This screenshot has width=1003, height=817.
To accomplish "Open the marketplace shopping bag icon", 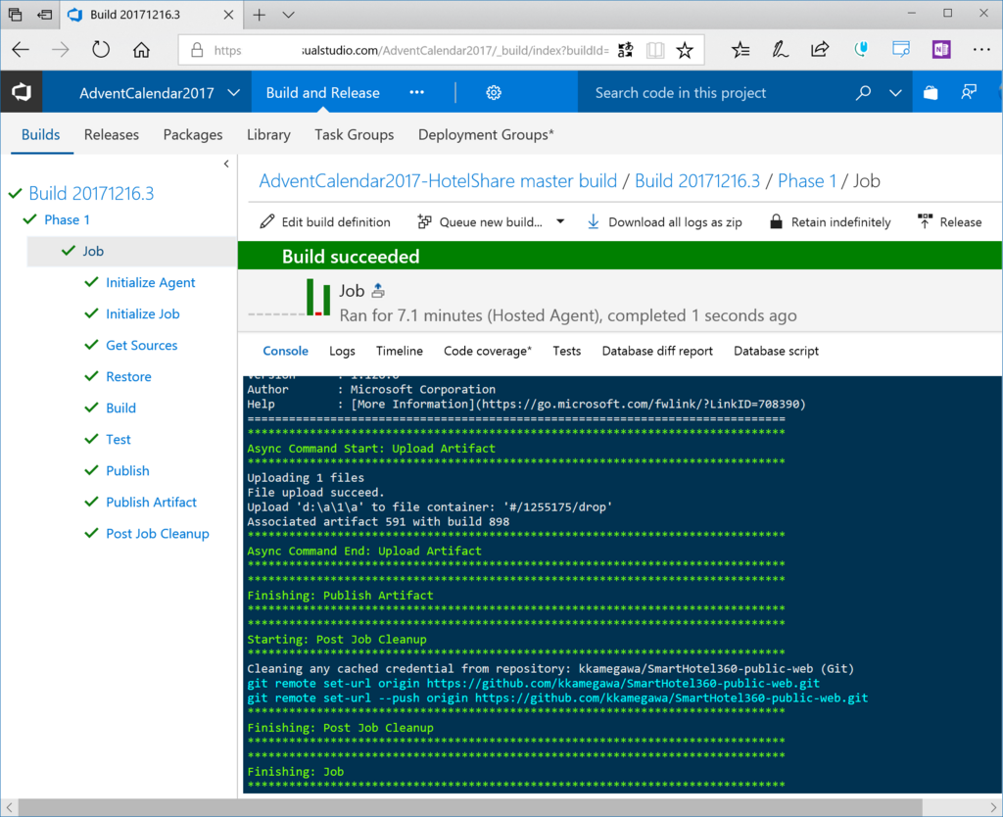I will click(x=931, y=93).
